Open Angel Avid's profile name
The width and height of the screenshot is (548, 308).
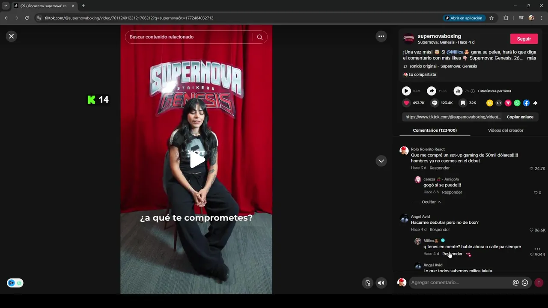[x=420, y=216]
